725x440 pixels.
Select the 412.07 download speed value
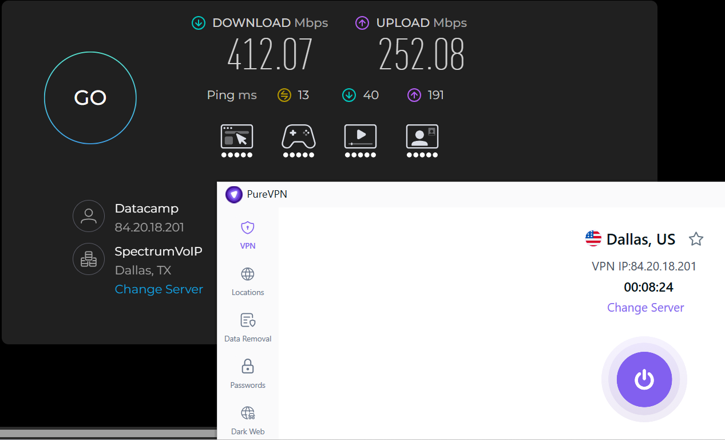[270, 55]
